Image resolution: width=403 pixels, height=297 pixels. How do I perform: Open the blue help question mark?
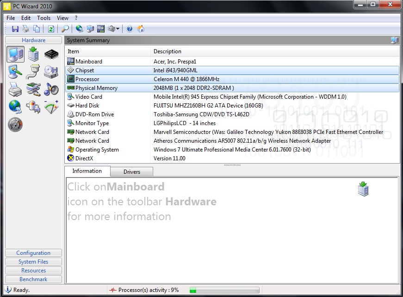click(x=130, y=29)
